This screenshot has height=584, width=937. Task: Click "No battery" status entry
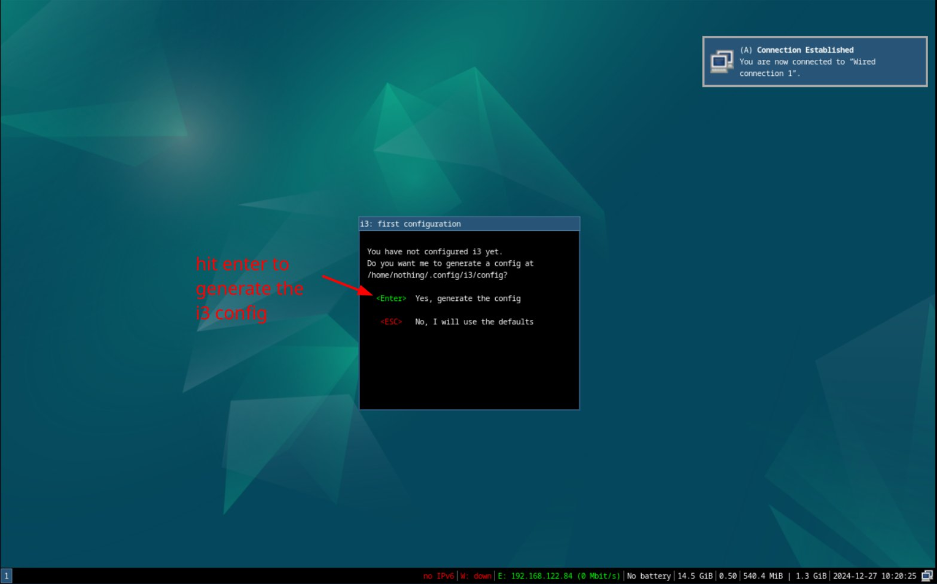[x=649, y=576]
